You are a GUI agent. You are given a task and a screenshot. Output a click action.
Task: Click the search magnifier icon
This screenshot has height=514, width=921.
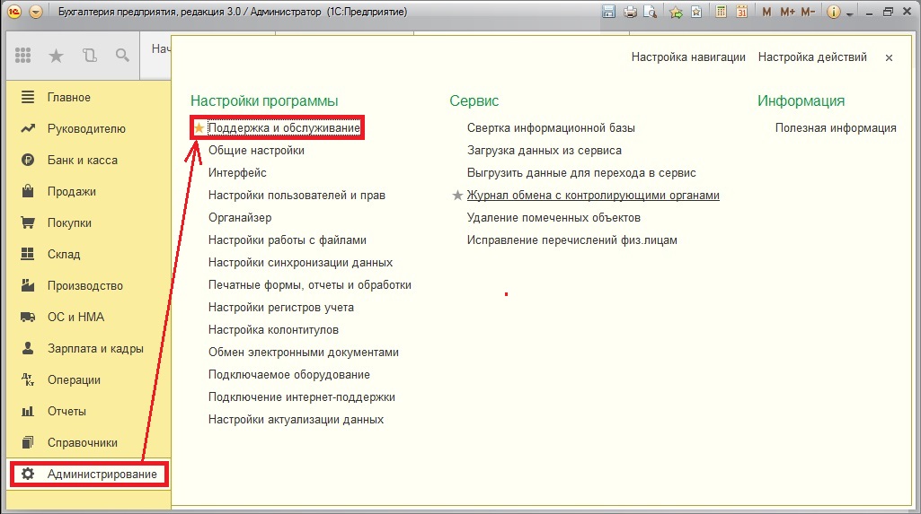click(x=122, y=56)
